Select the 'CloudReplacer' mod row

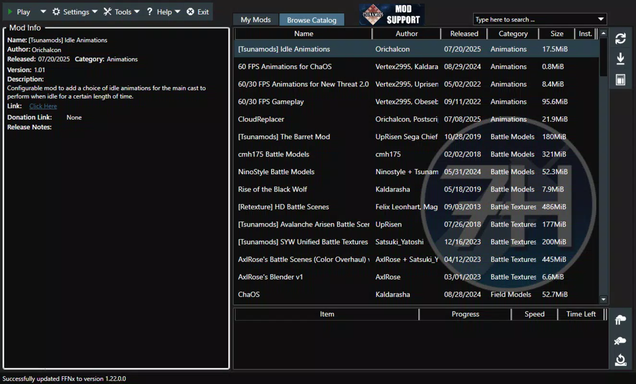(417, 119)
